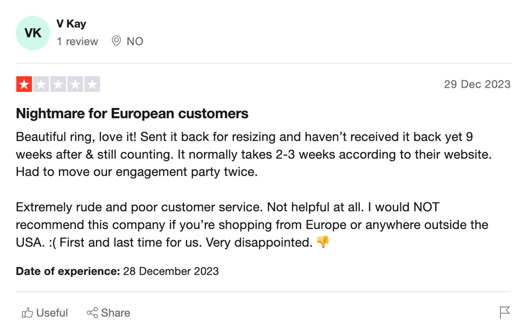The image size is (526, 326).
Task: Click the VK avatar circle
Action: coord(33,33)
